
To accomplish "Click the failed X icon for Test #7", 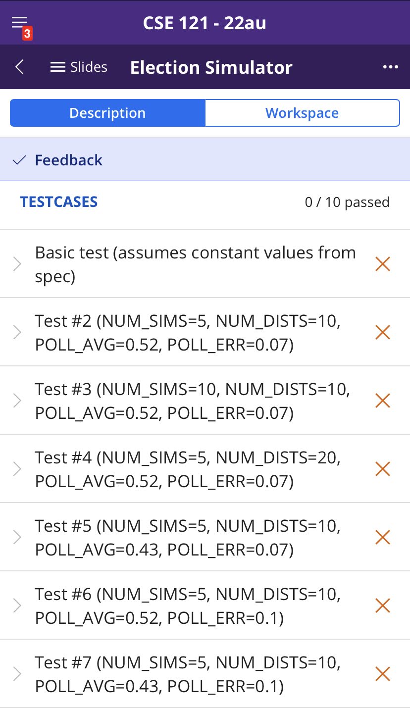I will point(383,674).
